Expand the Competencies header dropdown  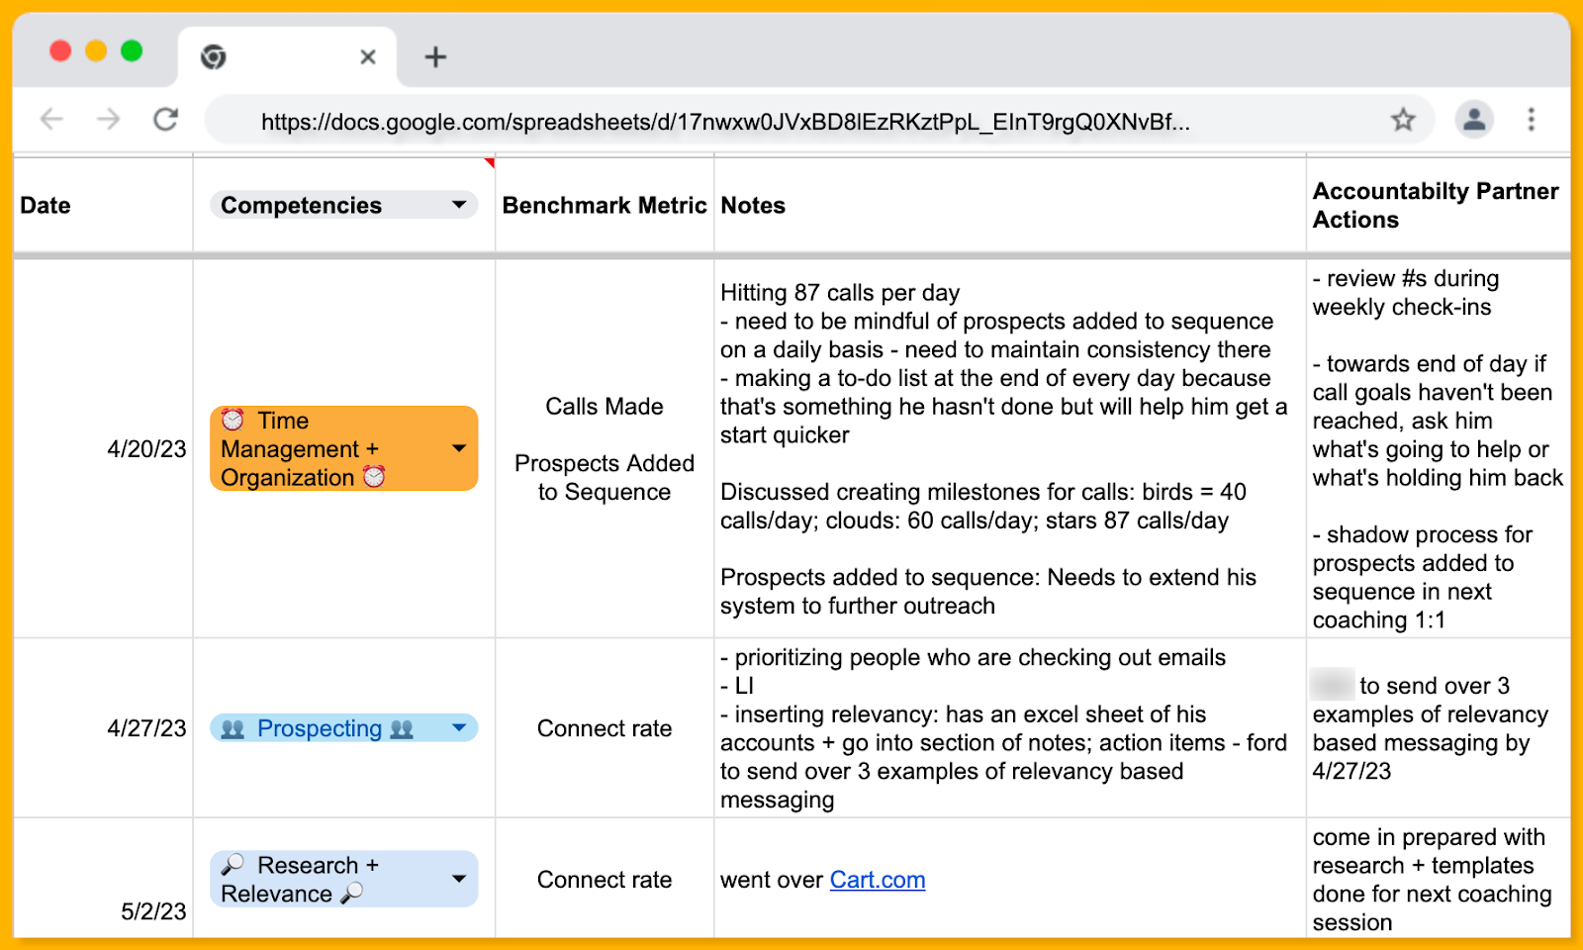click(x=459, y=205)
